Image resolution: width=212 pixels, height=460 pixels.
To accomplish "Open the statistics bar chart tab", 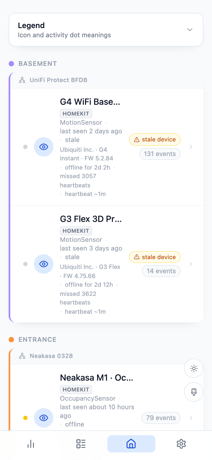I will 30,444.
